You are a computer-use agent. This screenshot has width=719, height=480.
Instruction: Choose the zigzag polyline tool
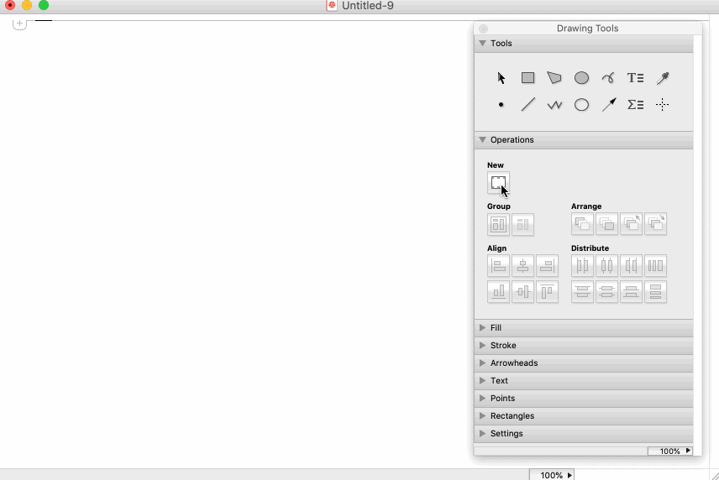pos(554,105)
